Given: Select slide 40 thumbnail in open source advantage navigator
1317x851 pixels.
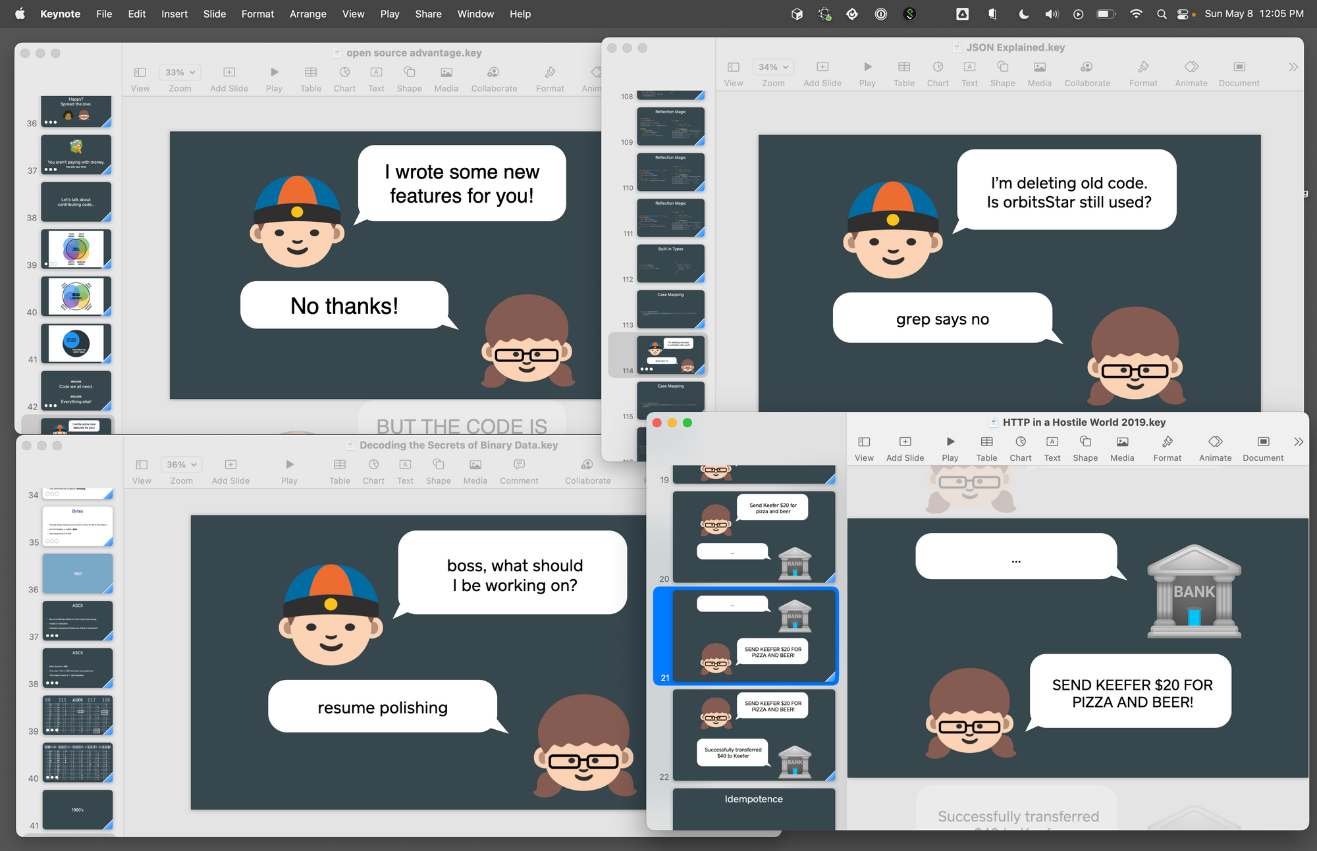Looking at the screenshot, I should coord(76,296).
